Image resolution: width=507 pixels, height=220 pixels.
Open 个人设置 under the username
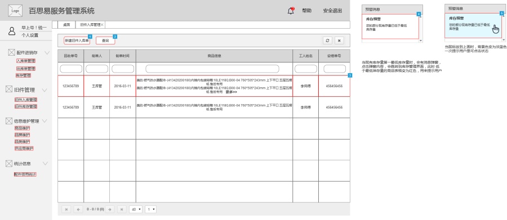click(30, 35)
